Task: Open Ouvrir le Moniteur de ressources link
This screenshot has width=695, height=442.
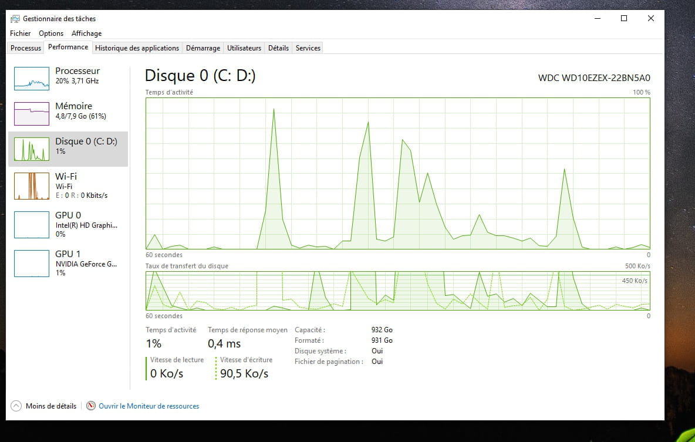Action: (x=149, y=406)
